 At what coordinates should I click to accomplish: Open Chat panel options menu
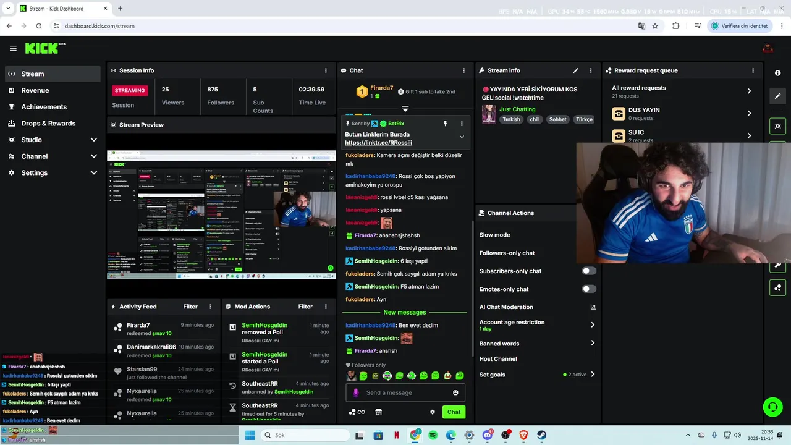[x=464, y=70]
